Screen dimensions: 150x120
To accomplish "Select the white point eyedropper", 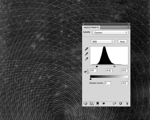I will [x=86, y=59].
